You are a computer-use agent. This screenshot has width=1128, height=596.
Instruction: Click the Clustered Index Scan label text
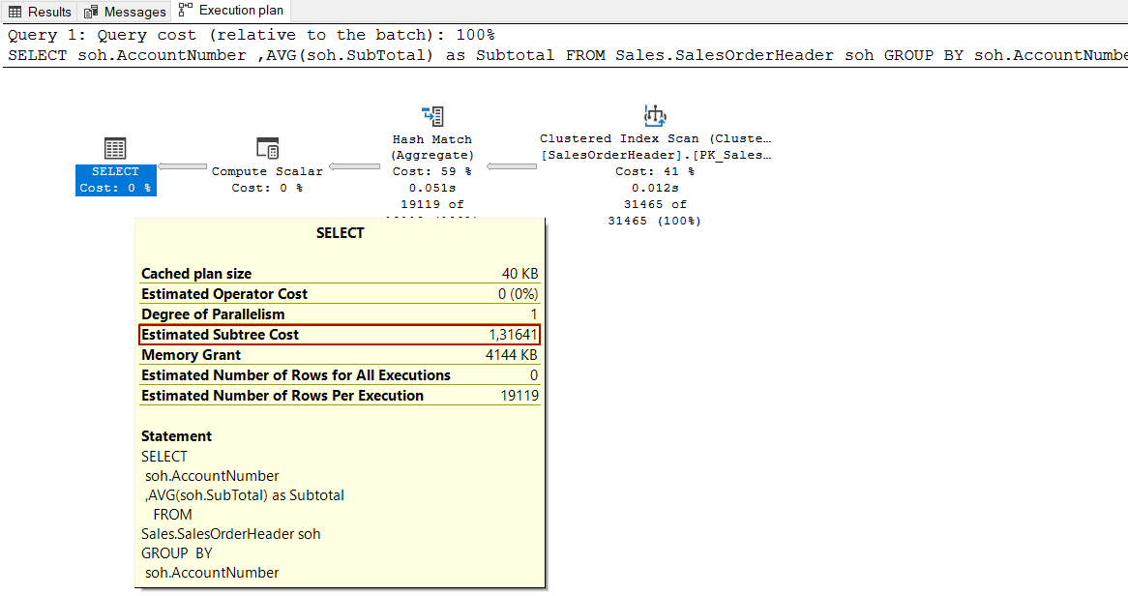(x=655, y=138)
